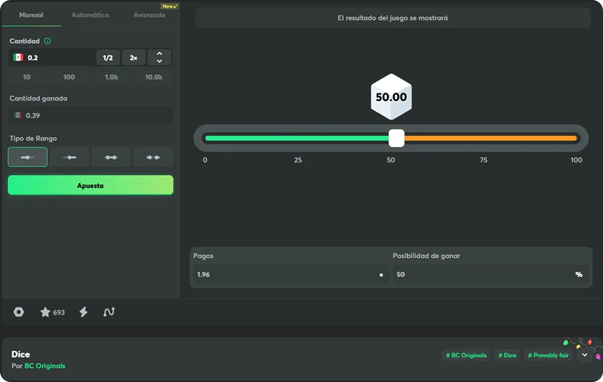Open the BC Originals provider link
Viewport: 603px width, 382px height.
pyautogui.click(x=45, y=366)
